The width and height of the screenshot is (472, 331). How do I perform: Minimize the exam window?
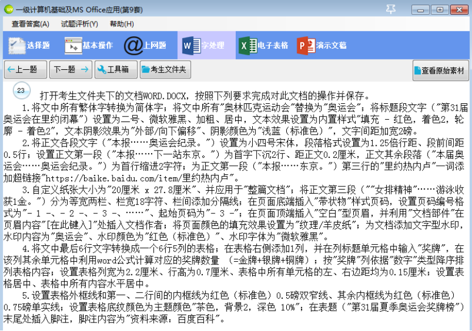click(420, 10)
